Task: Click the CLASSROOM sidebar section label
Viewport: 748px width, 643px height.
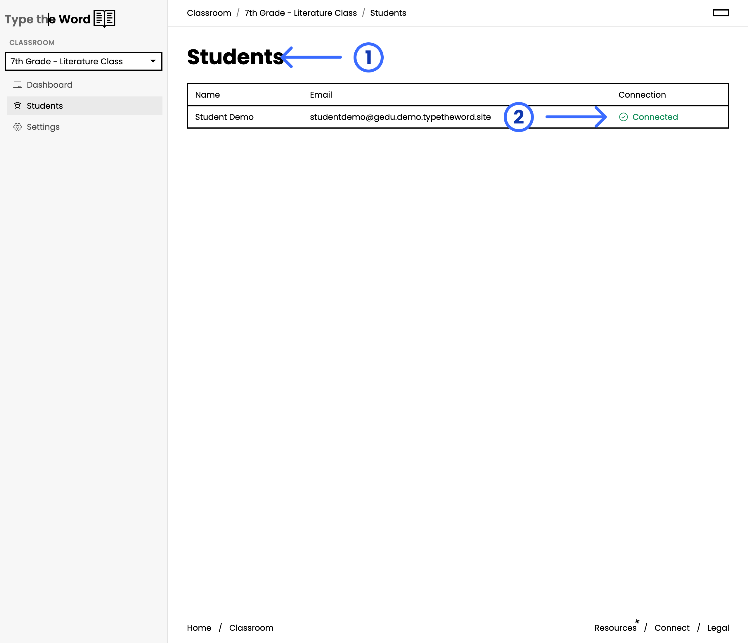Action: coord(32,43)
